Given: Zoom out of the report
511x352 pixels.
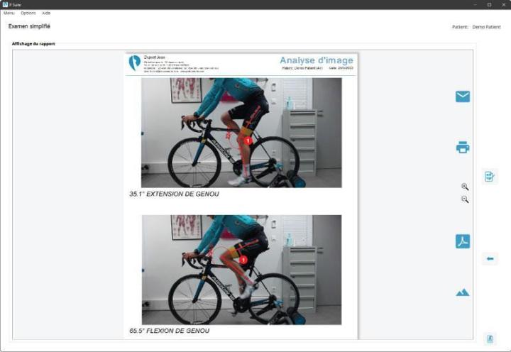Looking at the screenshot, I should (465, 199).
